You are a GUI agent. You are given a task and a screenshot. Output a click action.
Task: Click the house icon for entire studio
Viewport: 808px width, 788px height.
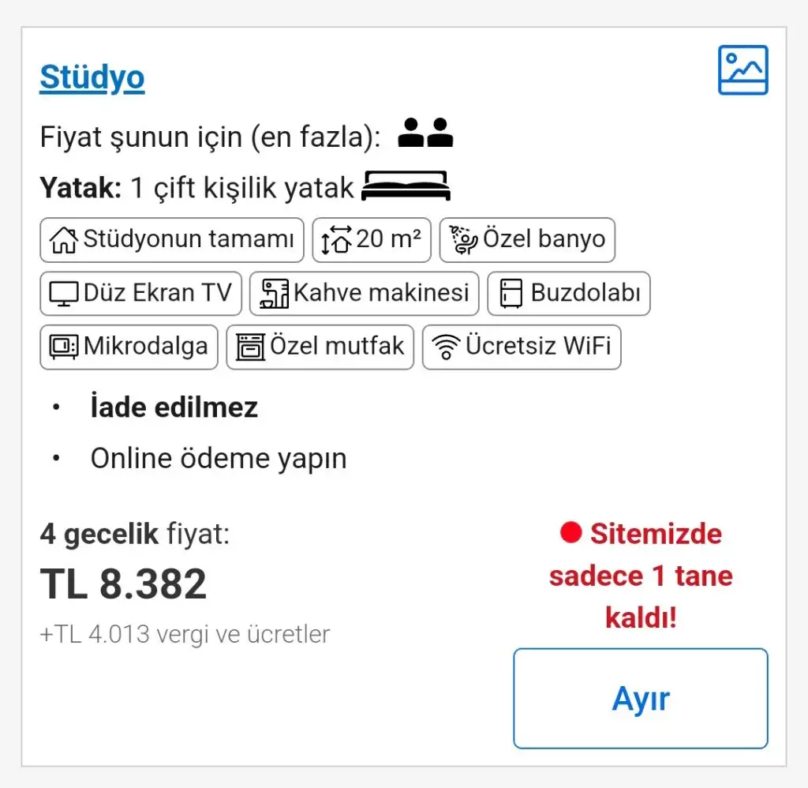64,239
